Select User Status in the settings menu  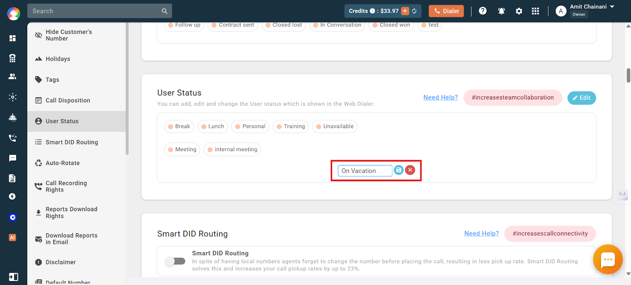(77, 121)
